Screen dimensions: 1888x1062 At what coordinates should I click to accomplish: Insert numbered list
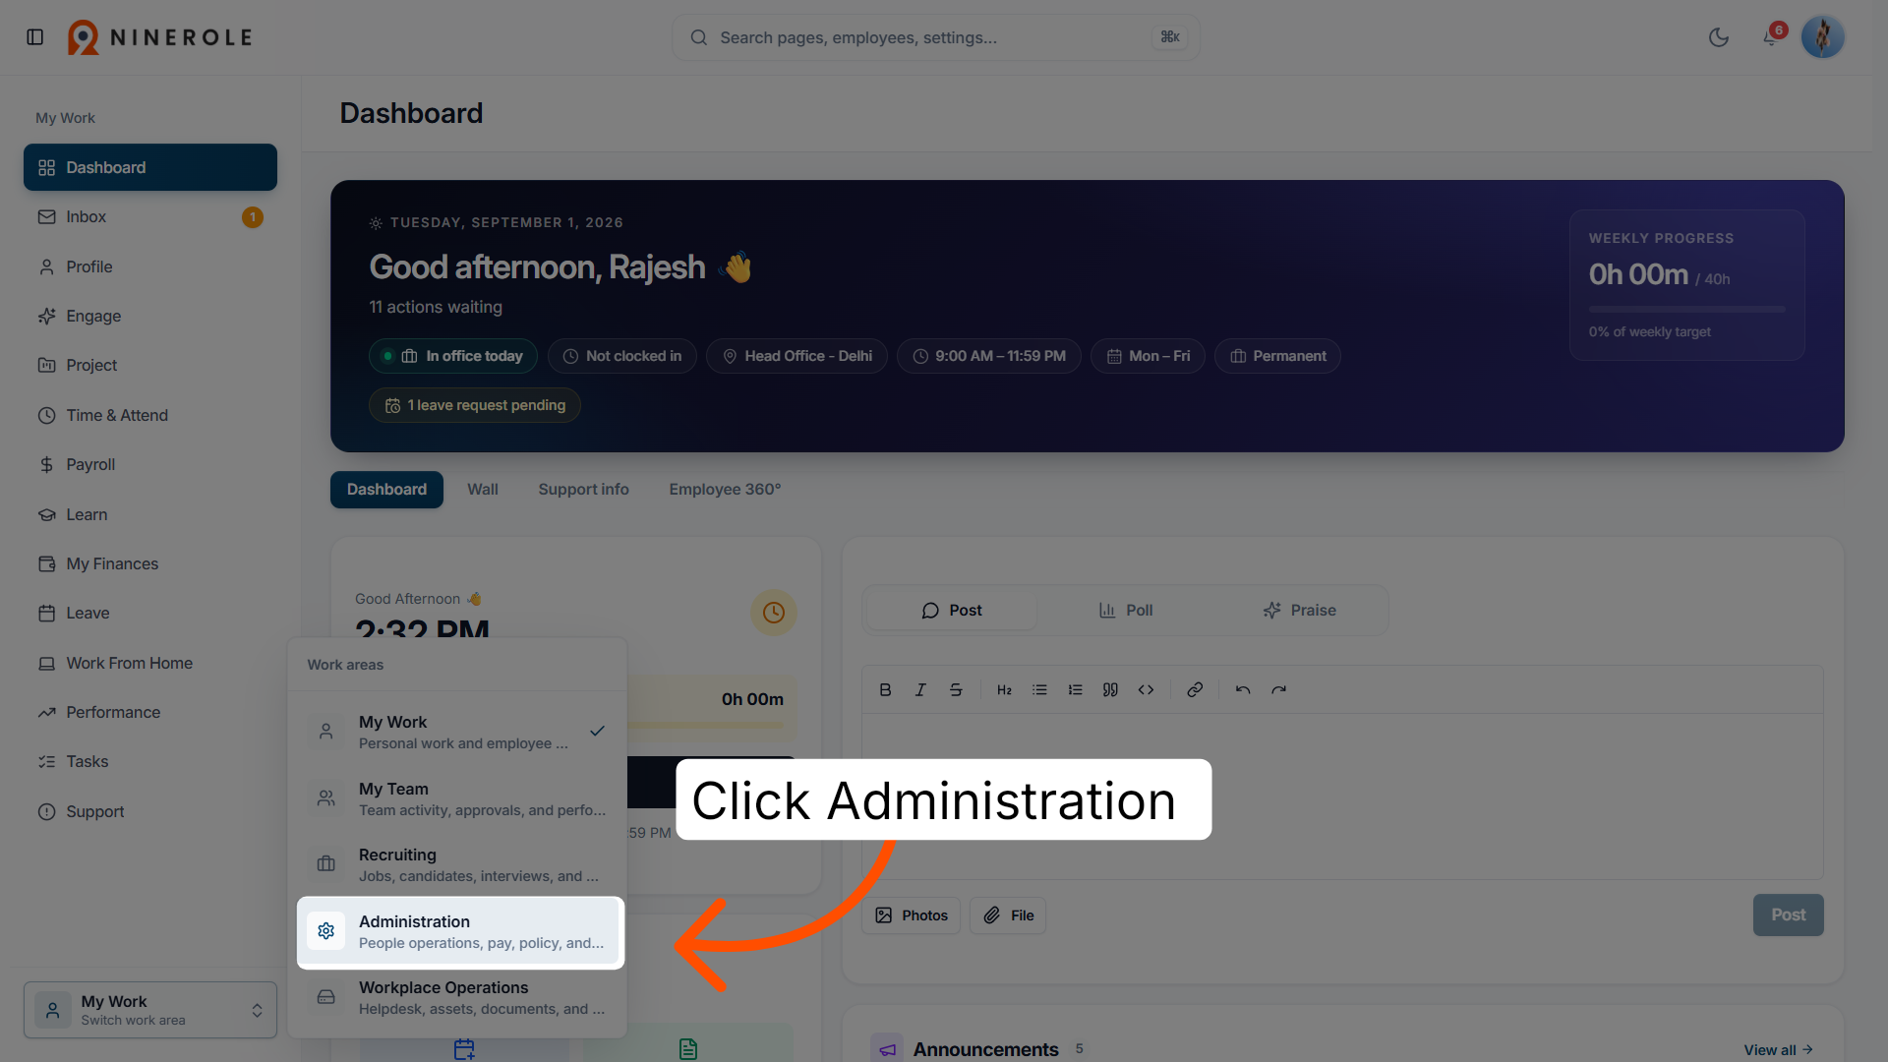pyautogui.click(x=1075, y=690)
